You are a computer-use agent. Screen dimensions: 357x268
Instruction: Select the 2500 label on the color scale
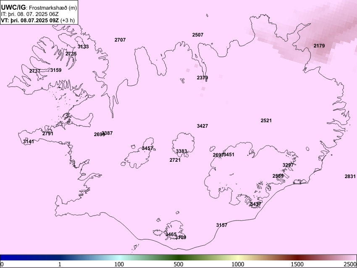tap(350, 264)
